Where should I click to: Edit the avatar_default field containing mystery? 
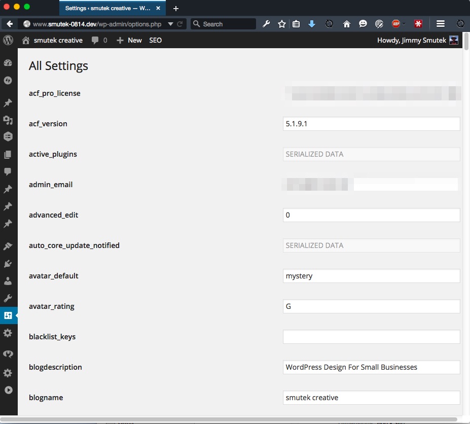point(371,276)
